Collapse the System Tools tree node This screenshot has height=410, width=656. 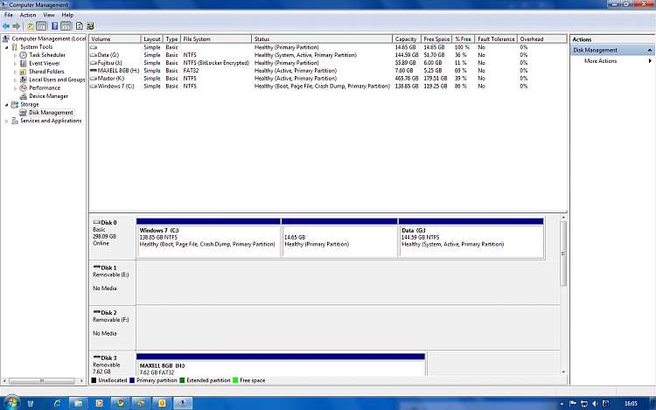click(7, 47)
